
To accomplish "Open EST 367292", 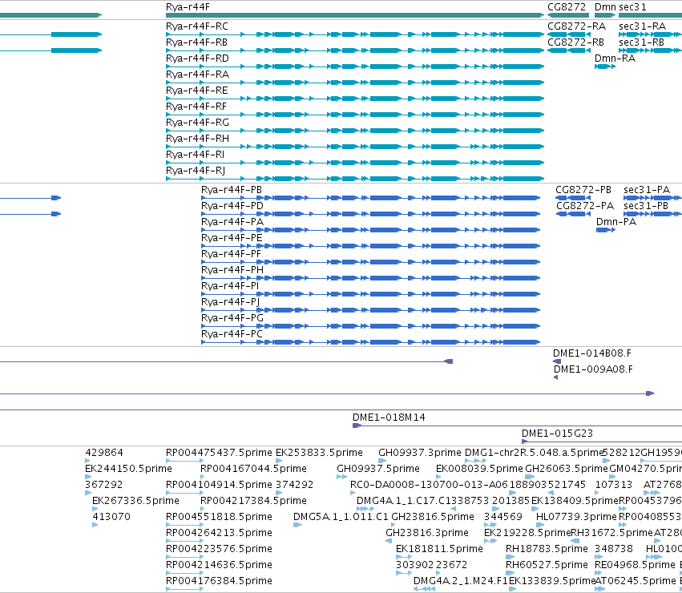I will coord(103,485).
